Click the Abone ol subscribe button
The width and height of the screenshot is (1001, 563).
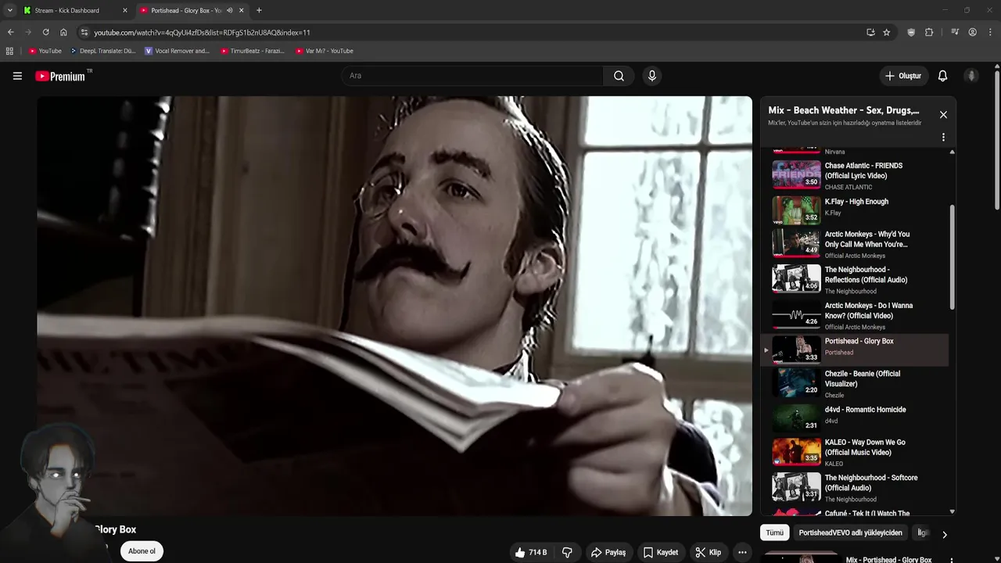[x=142, y=551]
